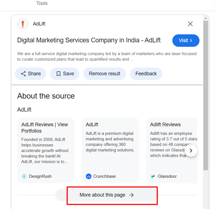The width and height of the screenshot is (215, 209).
Task: Click the Share button
Action: coord(30,74)
